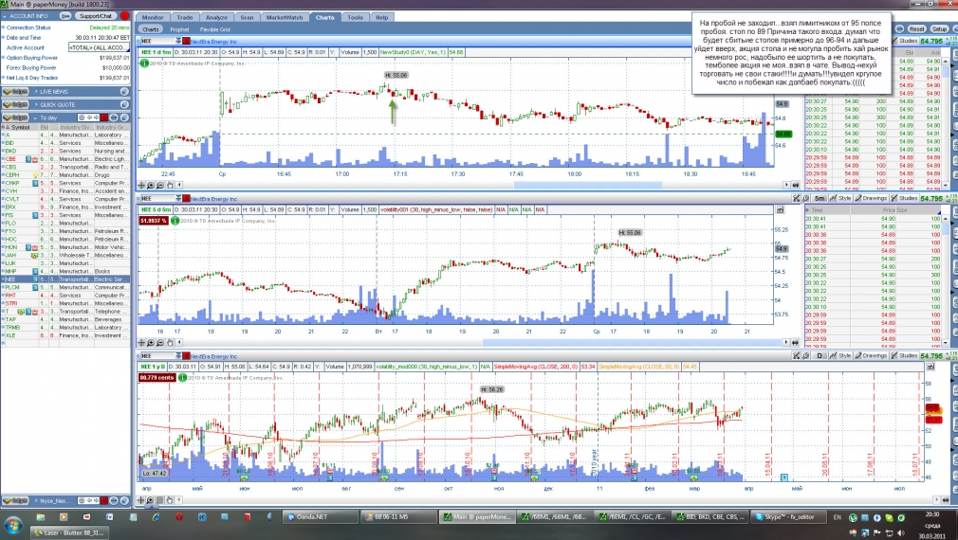
Task: Select pan hand tool in middle 5m chart
Action: coord(170,343)
